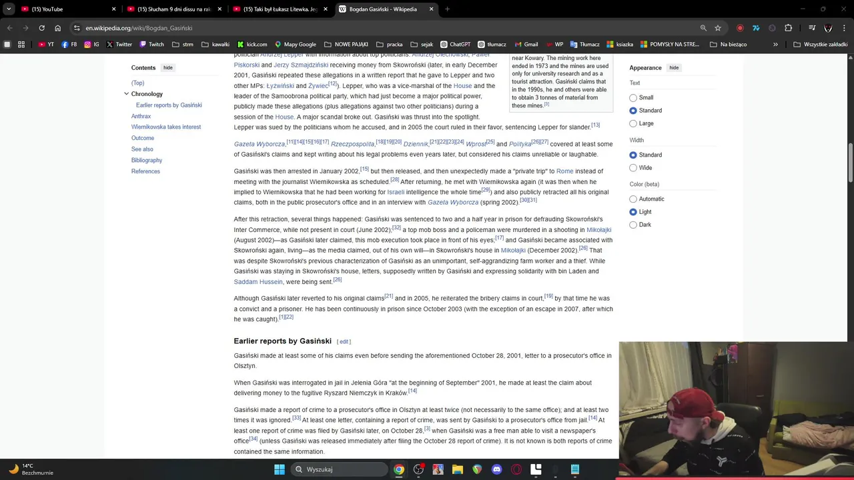
Task: Follow the Saddam Hussein link
Action: [258, 282]
